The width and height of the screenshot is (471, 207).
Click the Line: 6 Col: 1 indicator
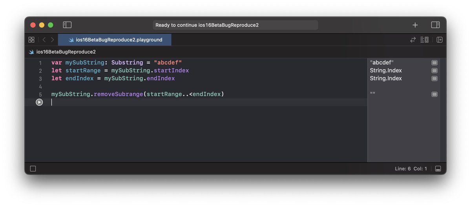[411, 169]
